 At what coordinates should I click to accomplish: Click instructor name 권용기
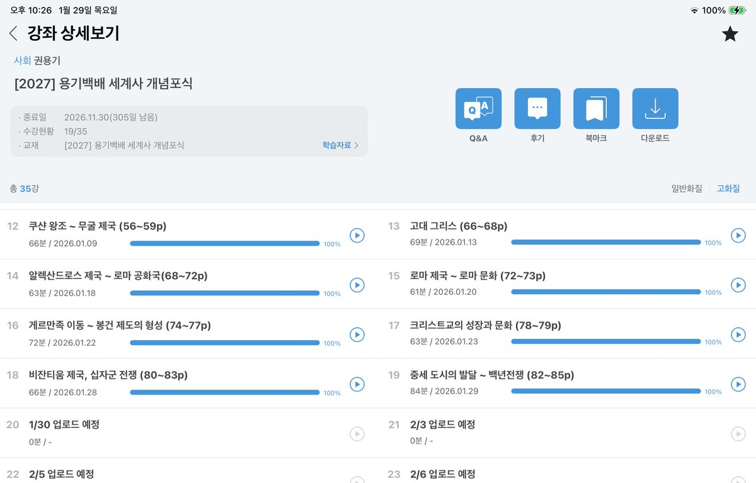(x=47, y=60)
